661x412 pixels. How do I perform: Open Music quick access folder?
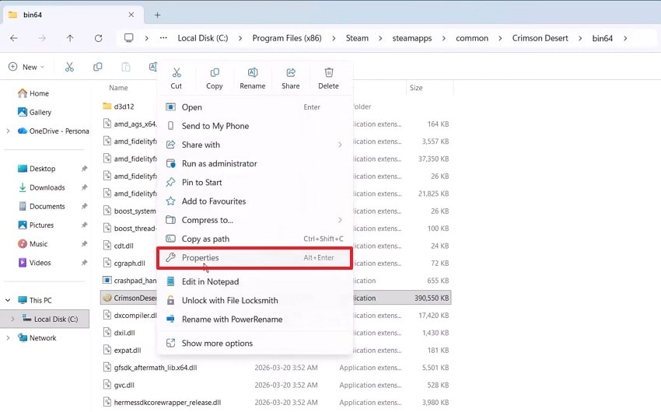click(33, 244)
